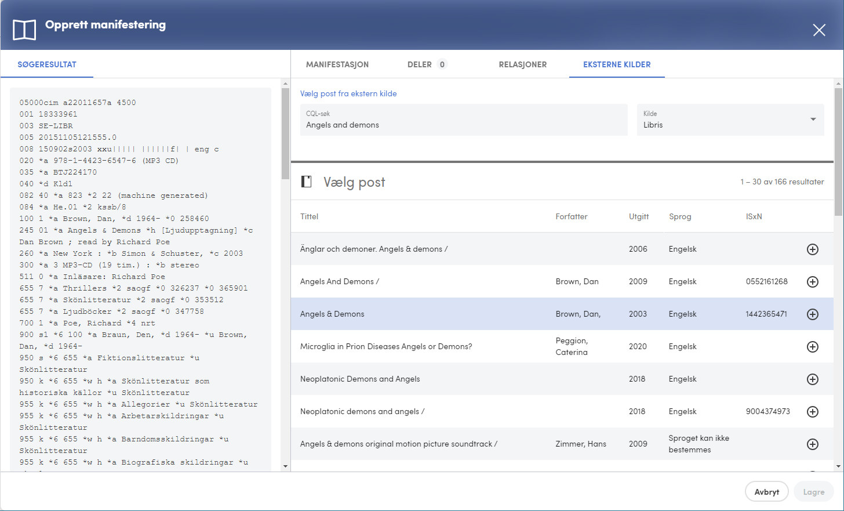Click the scroll up arrow of MARC panel
The height and width of the screenshot is (511, 844).
click(285, 84)
